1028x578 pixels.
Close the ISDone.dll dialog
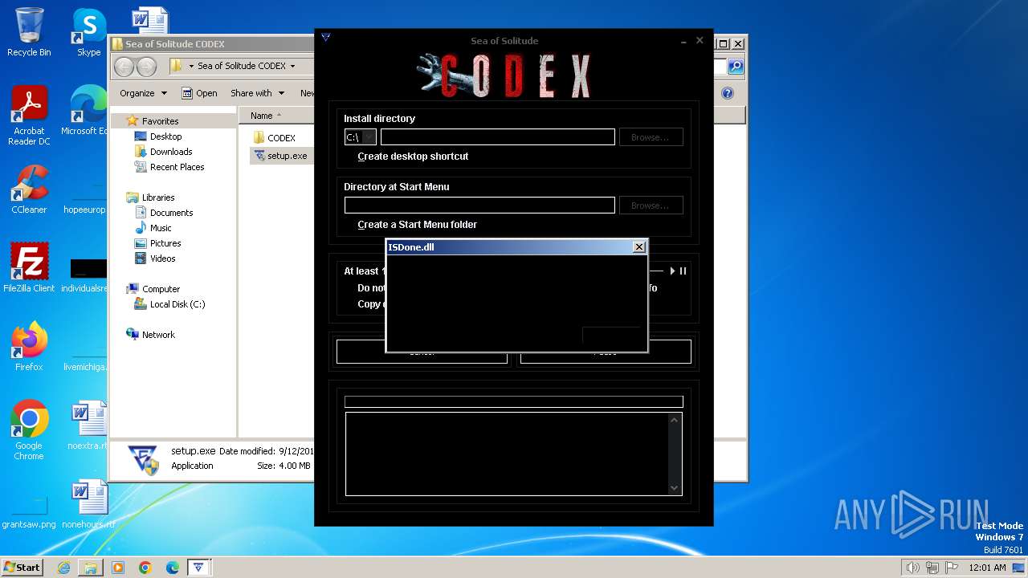(x=638, y=247)
